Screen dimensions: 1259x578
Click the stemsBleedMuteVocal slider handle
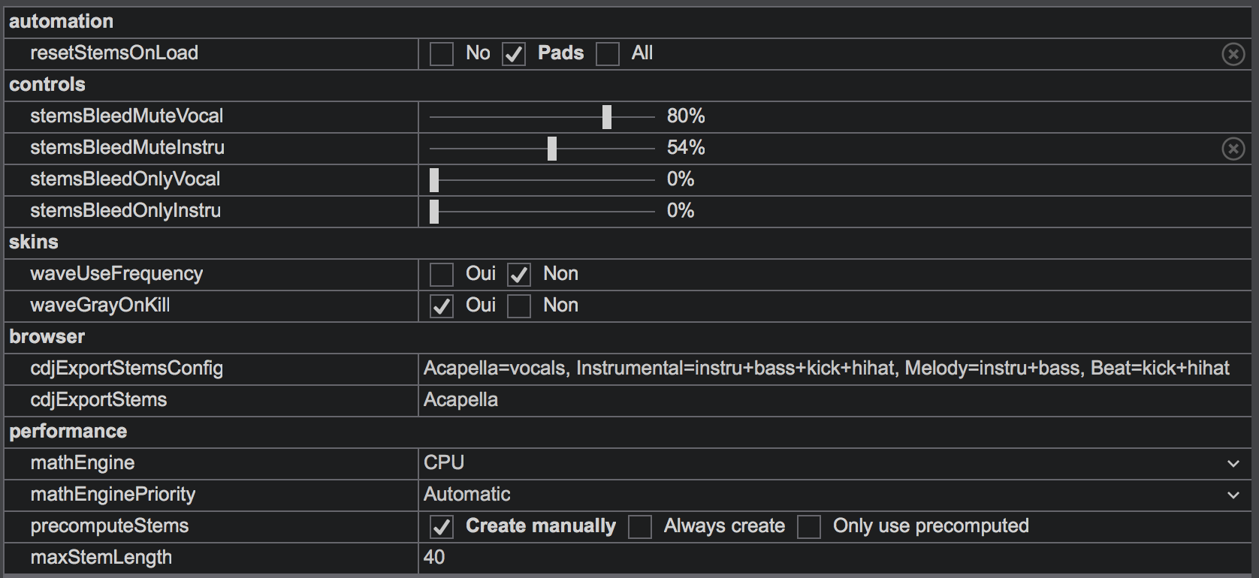(x=607, y=117)
